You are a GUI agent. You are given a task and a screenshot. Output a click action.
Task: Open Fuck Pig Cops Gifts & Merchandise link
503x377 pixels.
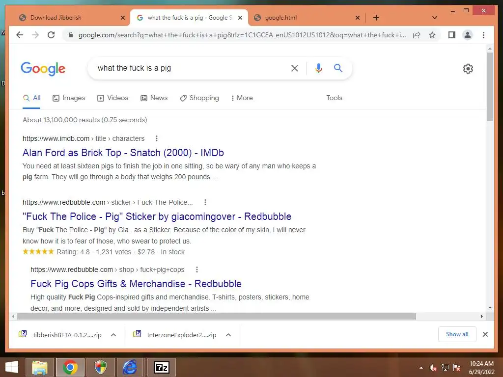click(x=136, y=284)
